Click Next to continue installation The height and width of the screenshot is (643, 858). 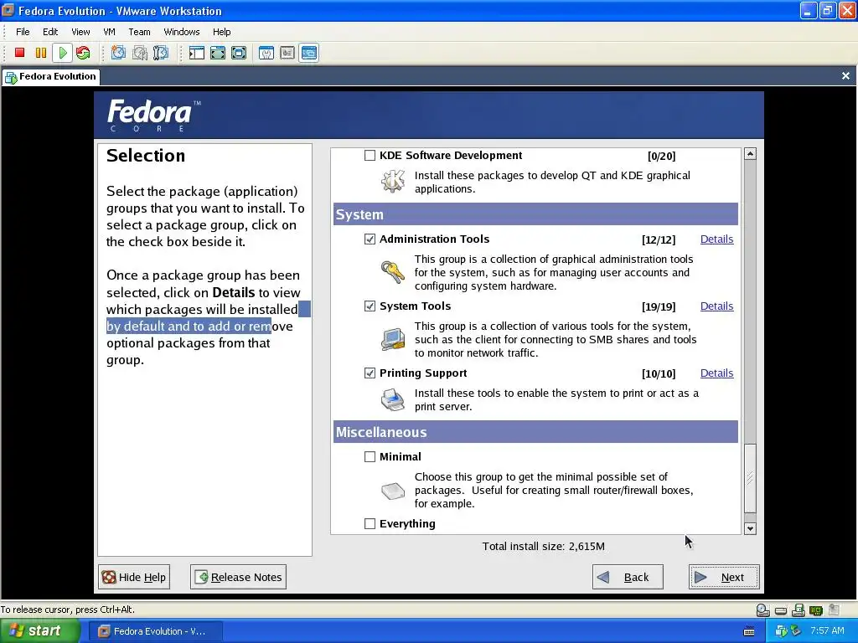[x=724, y=577]
